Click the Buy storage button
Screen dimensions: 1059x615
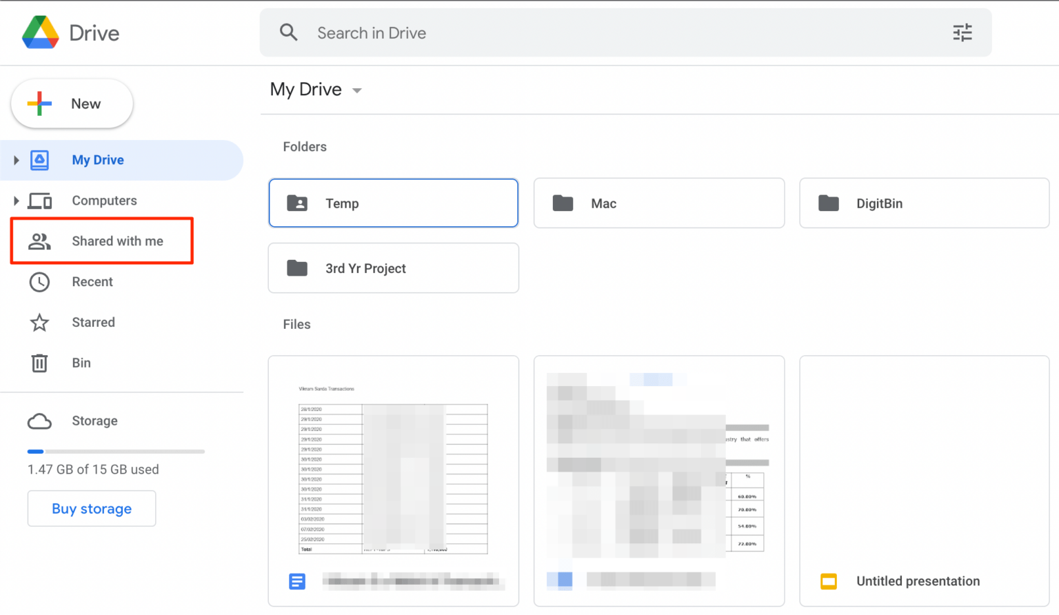[x=92, y=509]
